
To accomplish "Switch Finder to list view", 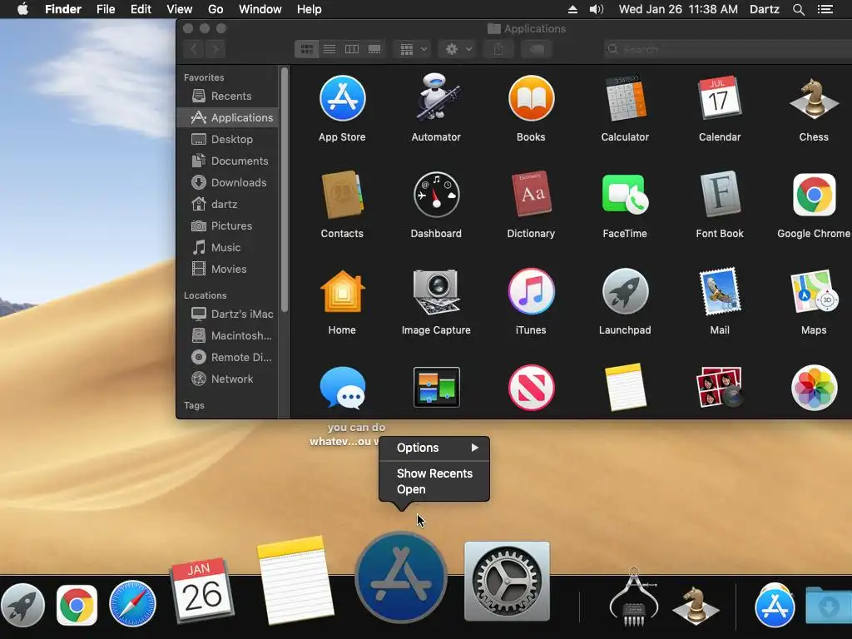I will [x=329, y=49].
